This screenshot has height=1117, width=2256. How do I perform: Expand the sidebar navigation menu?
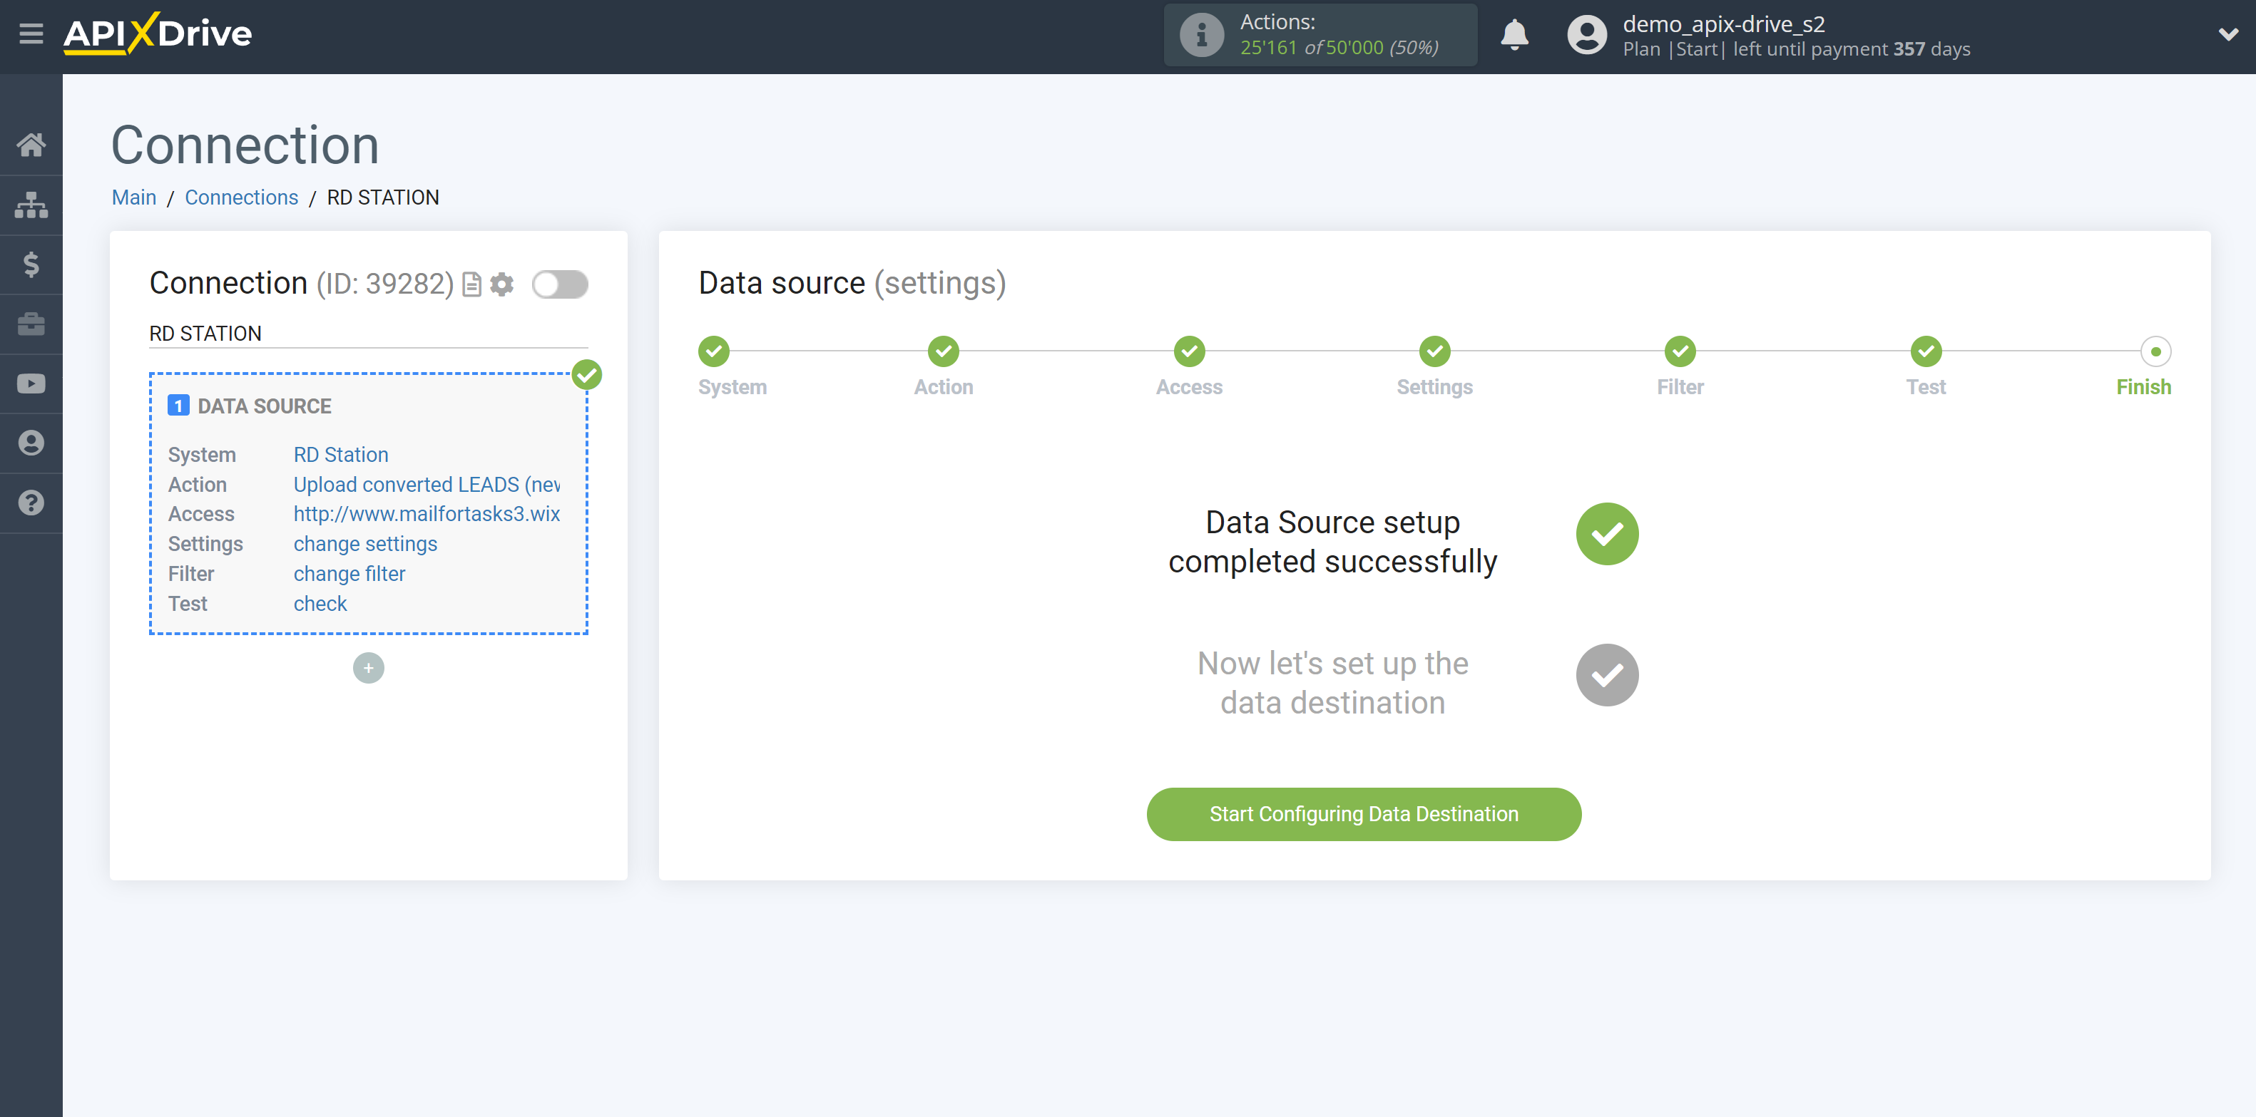(30, 33)
